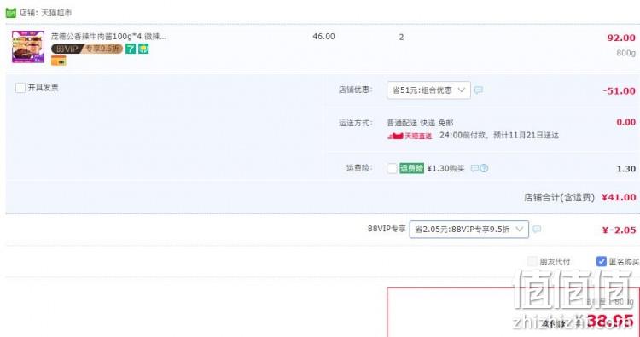Image resolution: width=640 pixels, height=337 pixels.
Task: Click the shipping fee 0.00 amount
Action: click(x=626, y=122)
